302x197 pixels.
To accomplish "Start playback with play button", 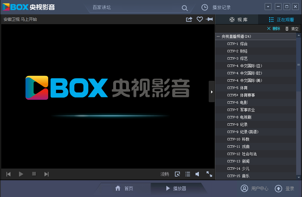I will click(x=21, y=174).
